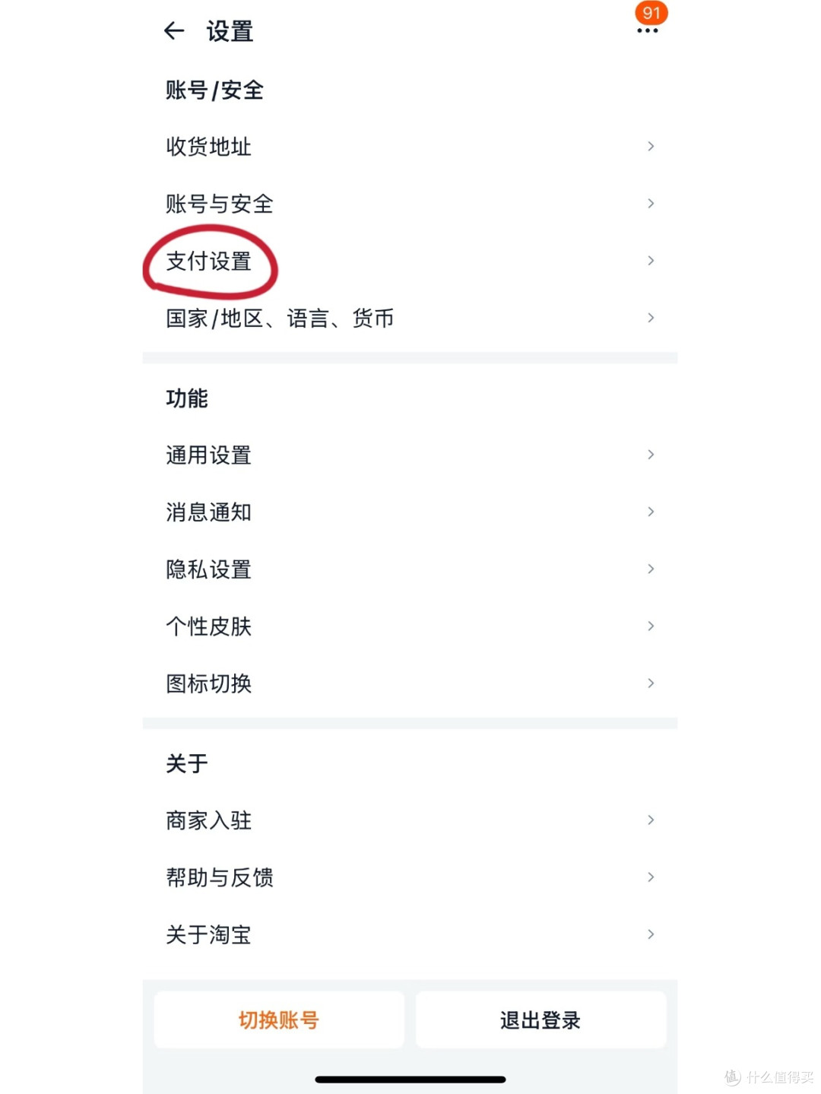Tap the orange 91 notification badge
The image size is (821, 1094).
click(651, 13)
